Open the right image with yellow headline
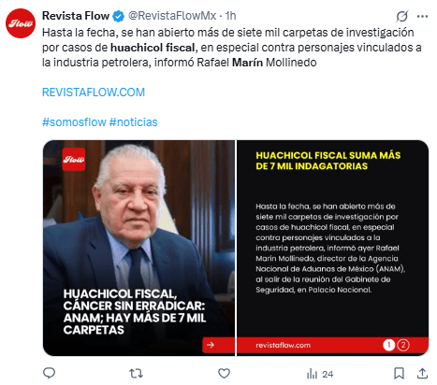Image resolution: width=437 pixels, height=385 pixels. pyautogui.click(x=332, y=248)
